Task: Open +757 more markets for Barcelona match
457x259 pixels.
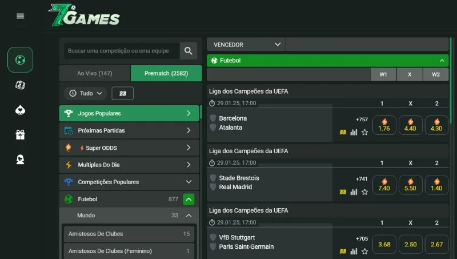Action: click(x=362, y=119)
